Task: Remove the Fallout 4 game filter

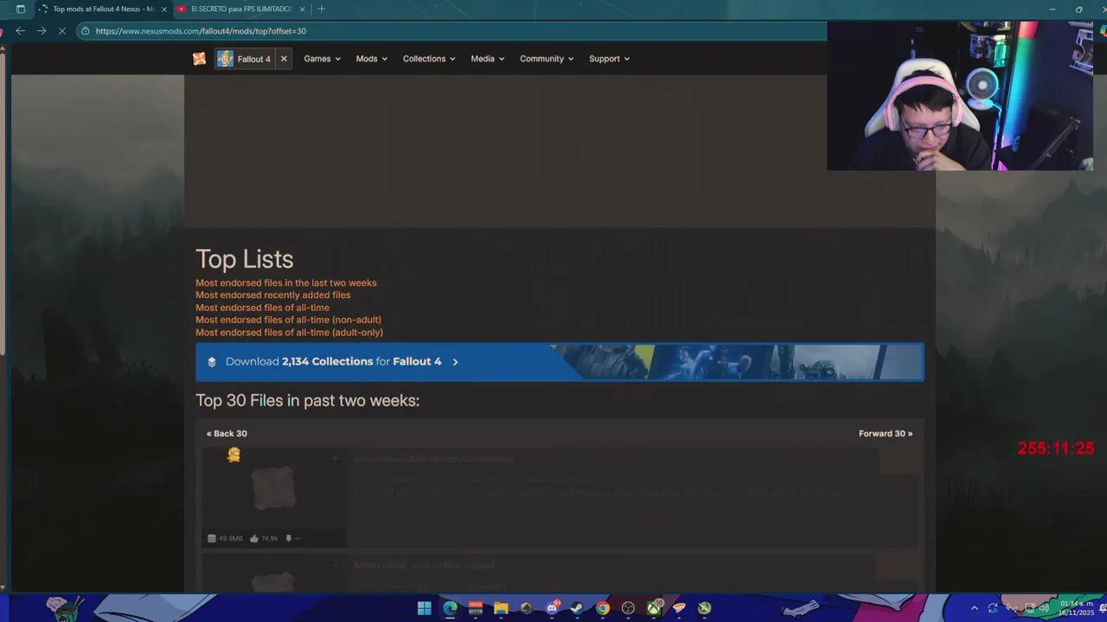Action: [284, 59]
